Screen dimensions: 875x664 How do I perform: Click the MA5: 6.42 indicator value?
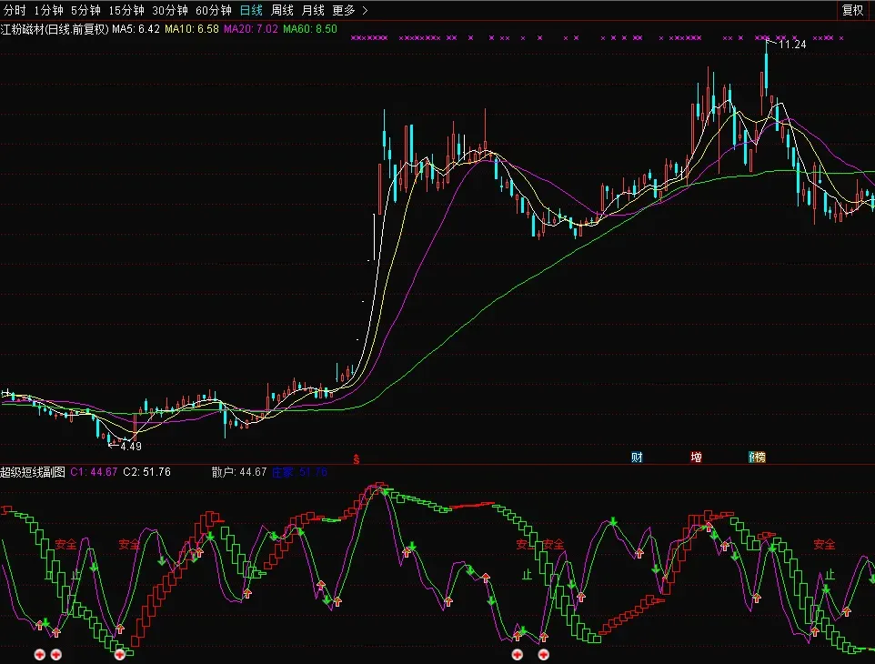click(136, 29)
